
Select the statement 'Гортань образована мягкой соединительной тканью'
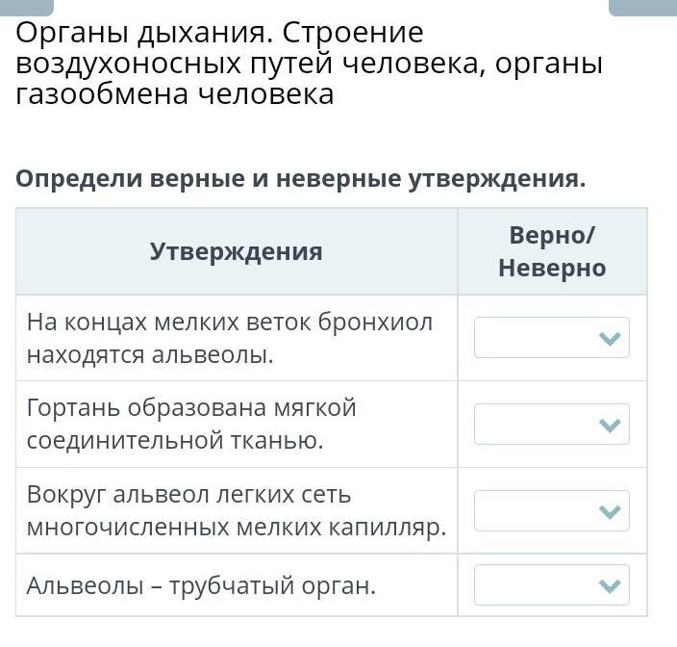[x=191, y=425]
